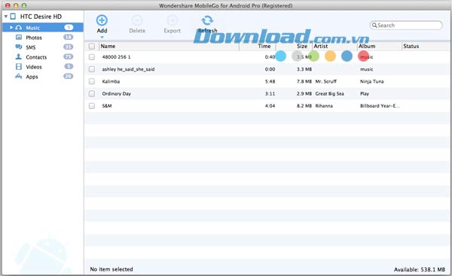452x276 pixels.
Task: Click the Apps count badge
Action: coord(69,76)
